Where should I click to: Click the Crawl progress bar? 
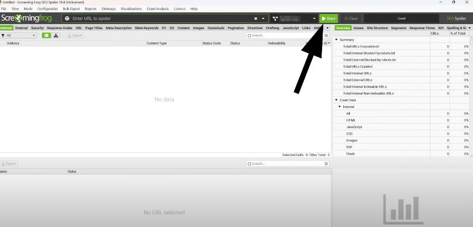coord(401,18)
